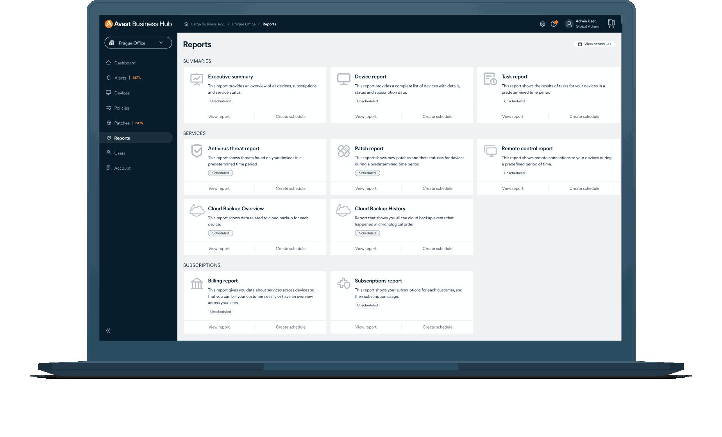Viewport: 722px width, 437px height.
Task: Click the Alerts bell icon in sidebar
Action: [x=109, y=78]
